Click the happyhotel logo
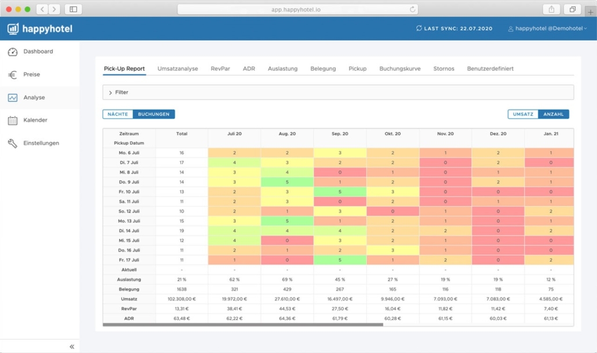This screenshot has height=353, width=597. 39,28
